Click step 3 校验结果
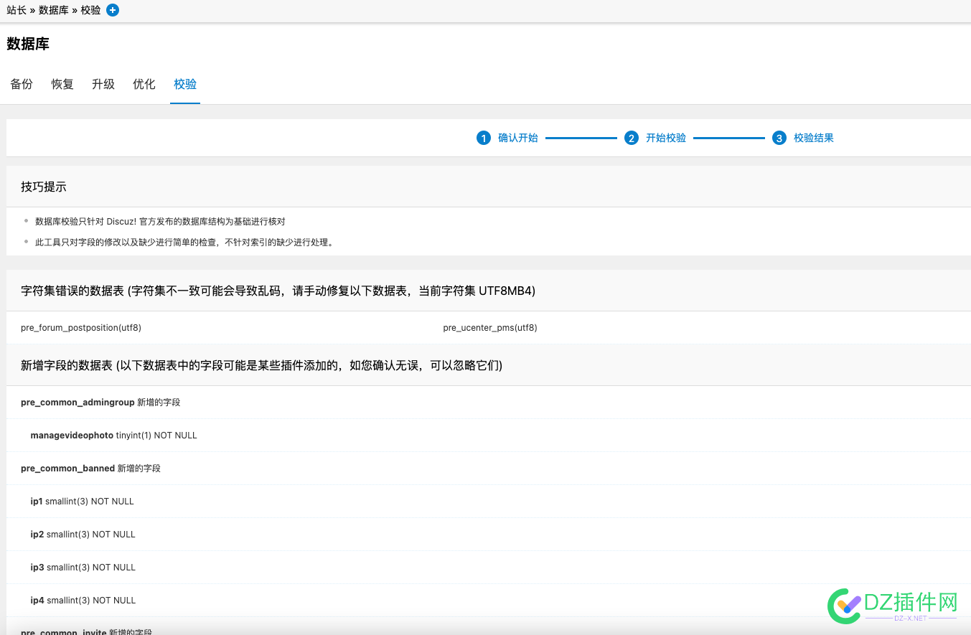This screenshot has width=971, height=635. tap(803, 138)
